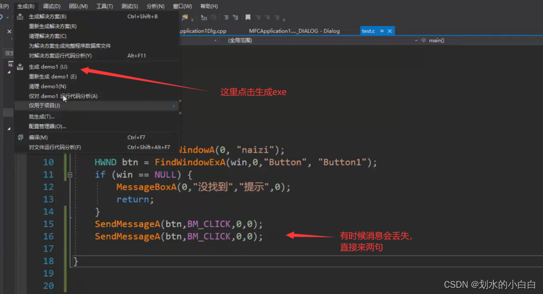Open the 窗口(W) menu
Viewport: 543px width, 294px height.
[x=182, y=6]
